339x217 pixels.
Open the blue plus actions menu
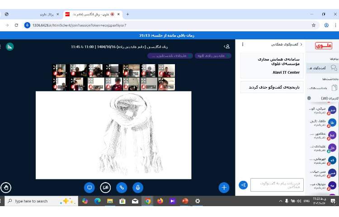coord(224,187)
